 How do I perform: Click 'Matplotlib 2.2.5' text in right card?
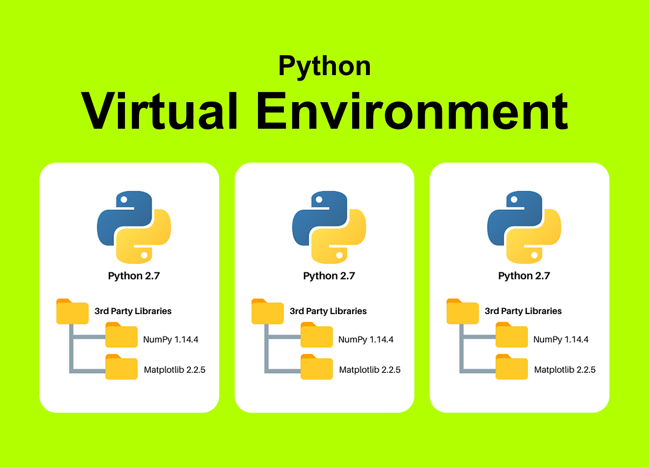click(565, 370)
